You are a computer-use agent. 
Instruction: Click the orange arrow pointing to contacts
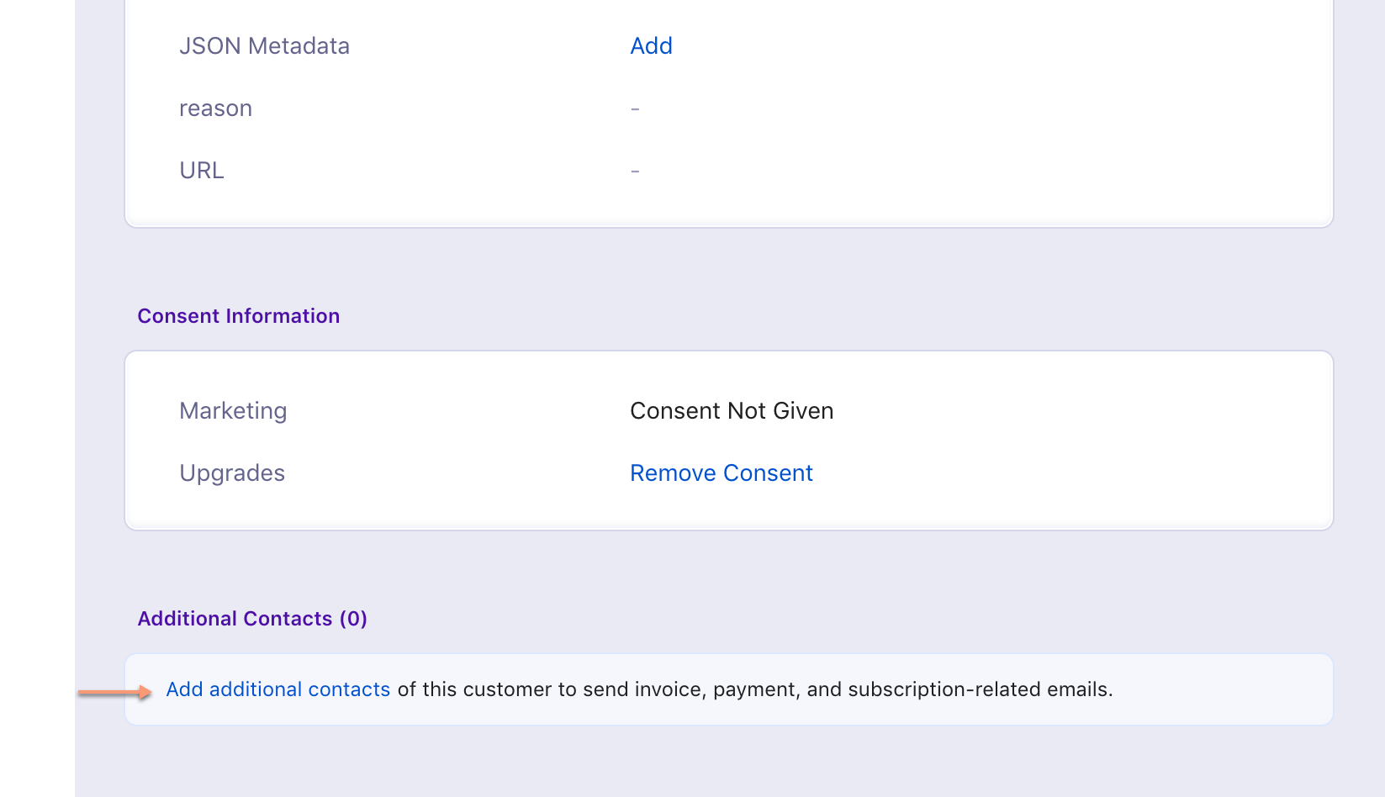[115, 693]
